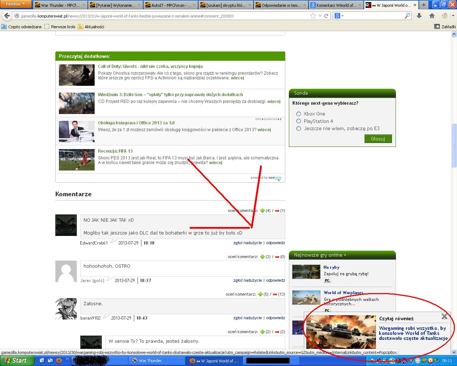Select the PlayStation 4 poll option
Viewport: 457px width, 366px height.
(299, 121)
